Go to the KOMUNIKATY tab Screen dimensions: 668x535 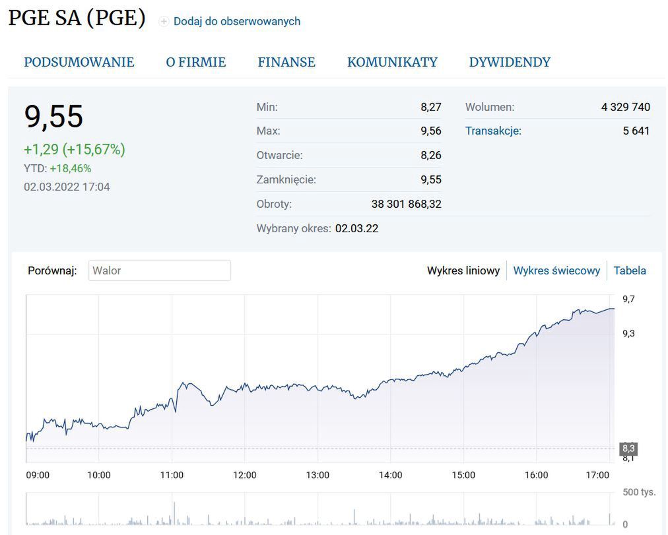(392, 62)
